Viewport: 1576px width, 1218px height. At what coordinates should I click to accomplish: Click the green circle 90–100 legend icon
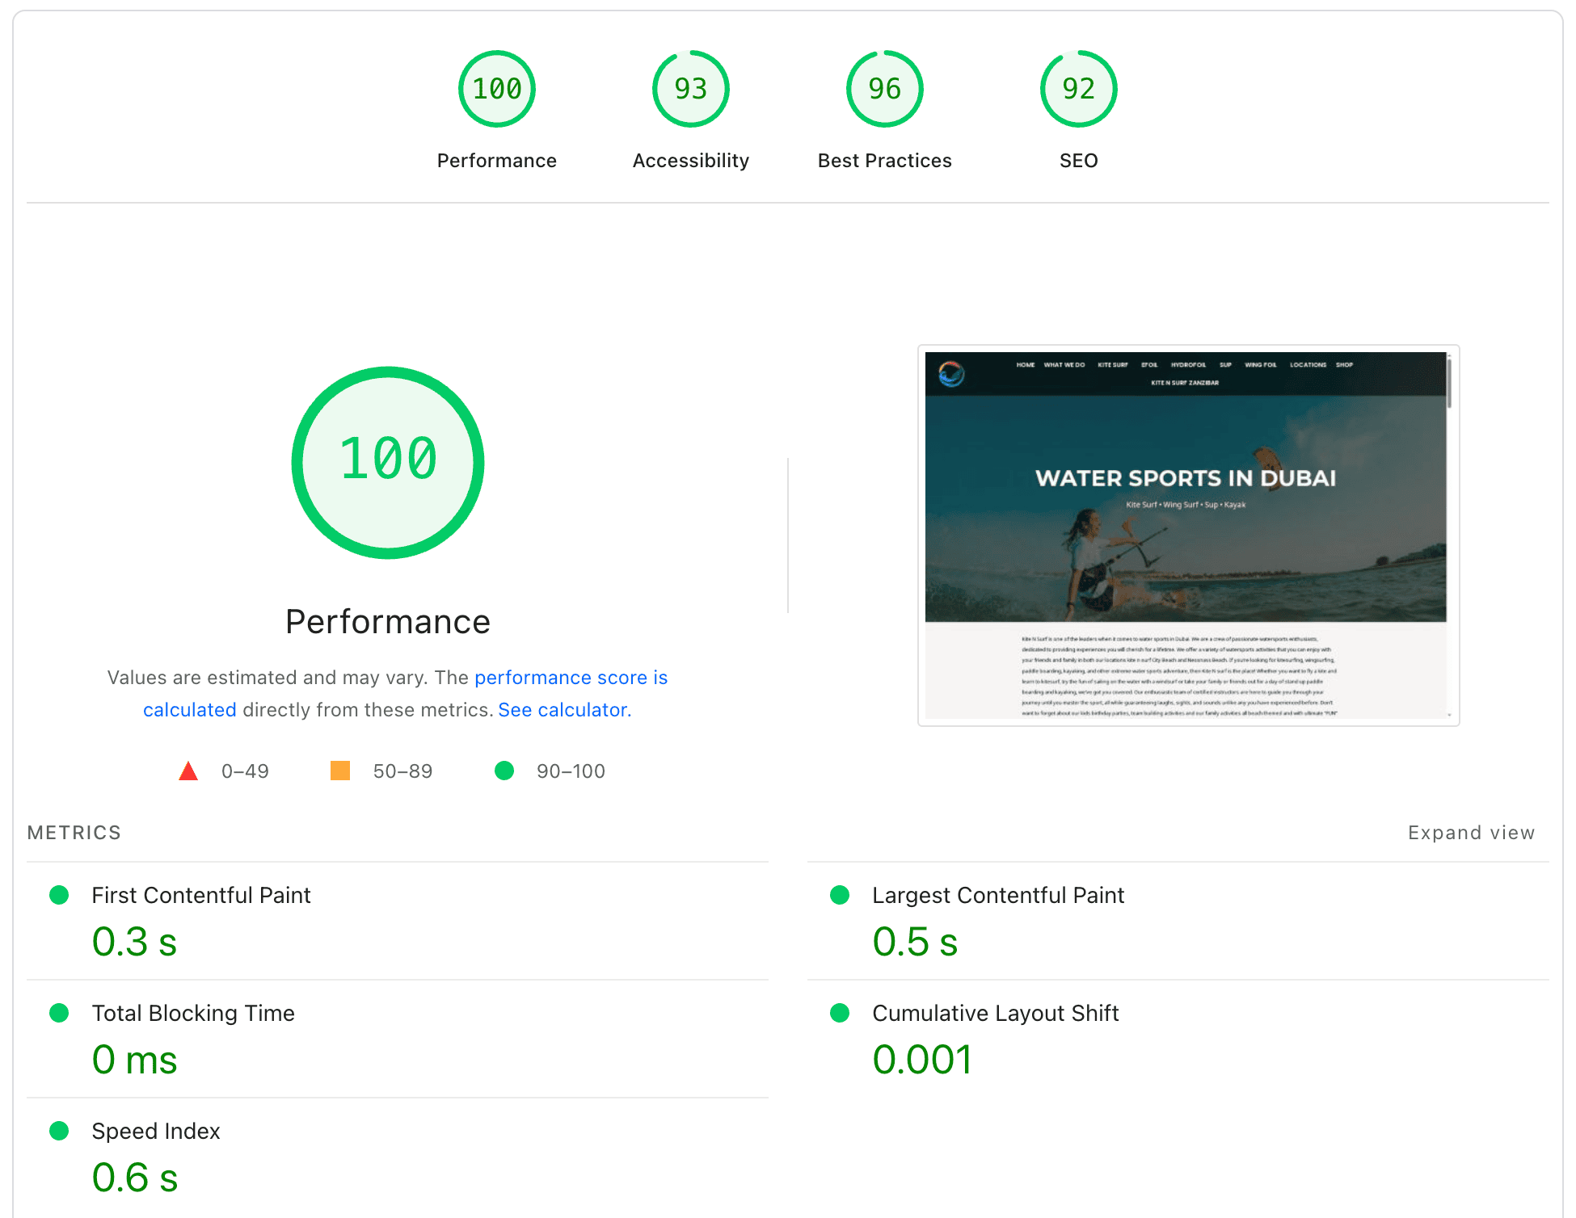click(x=504, y=771)
